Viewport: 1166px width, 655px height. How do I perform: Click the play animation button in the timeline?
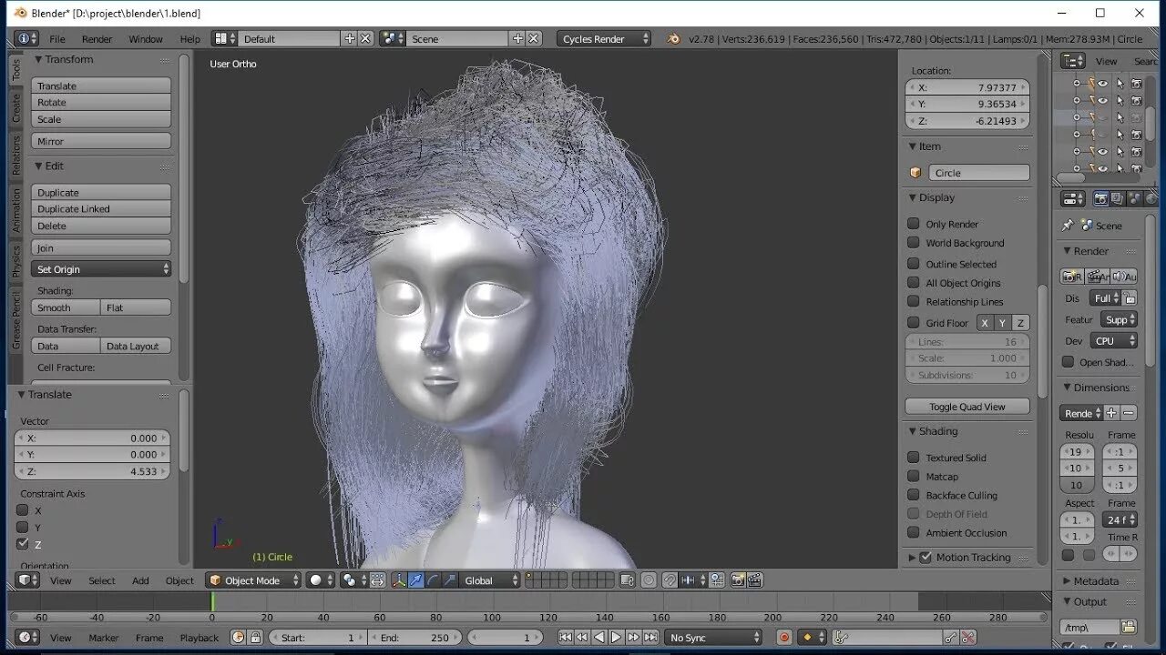(x=616, y=638)
